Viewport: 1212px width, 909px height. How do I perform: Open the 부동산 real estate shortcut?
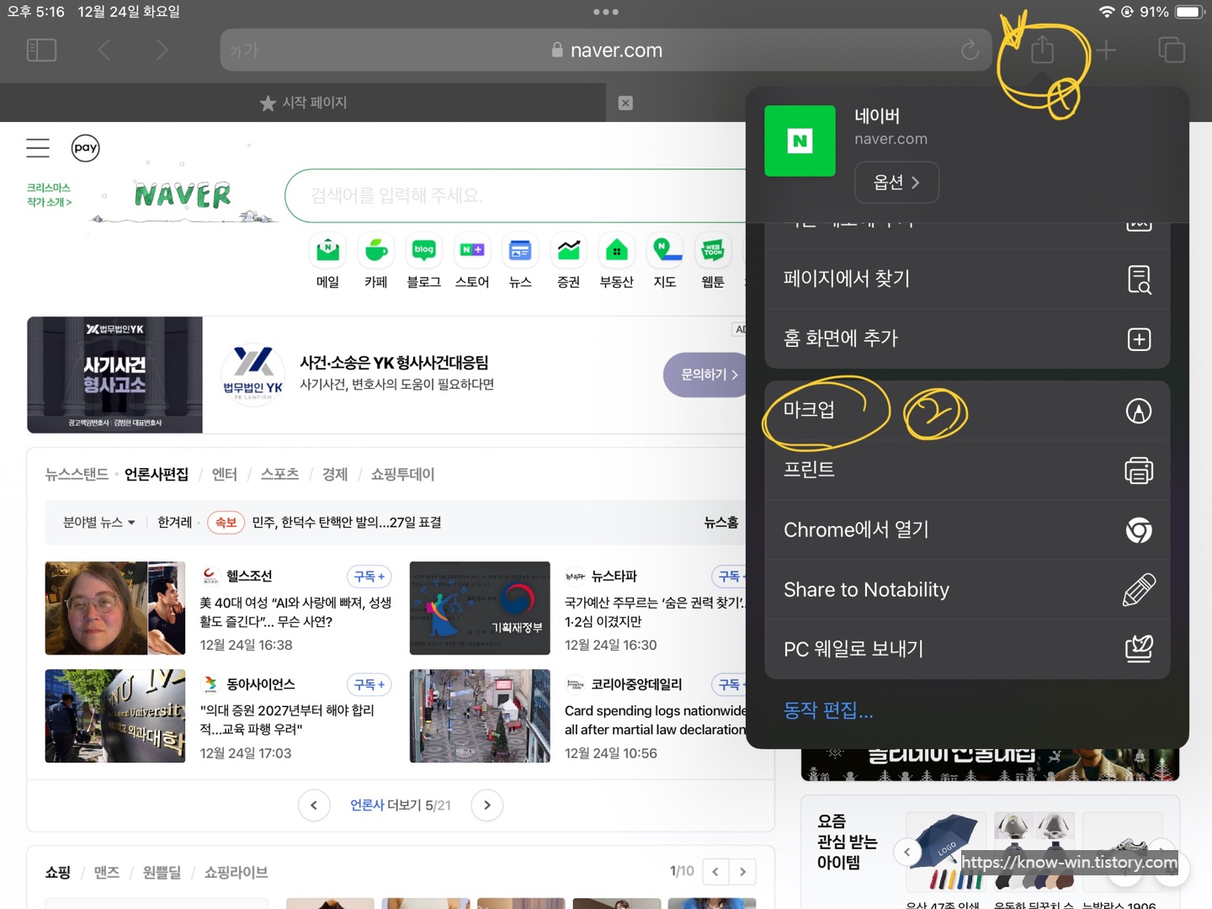(x=616, y=262)
